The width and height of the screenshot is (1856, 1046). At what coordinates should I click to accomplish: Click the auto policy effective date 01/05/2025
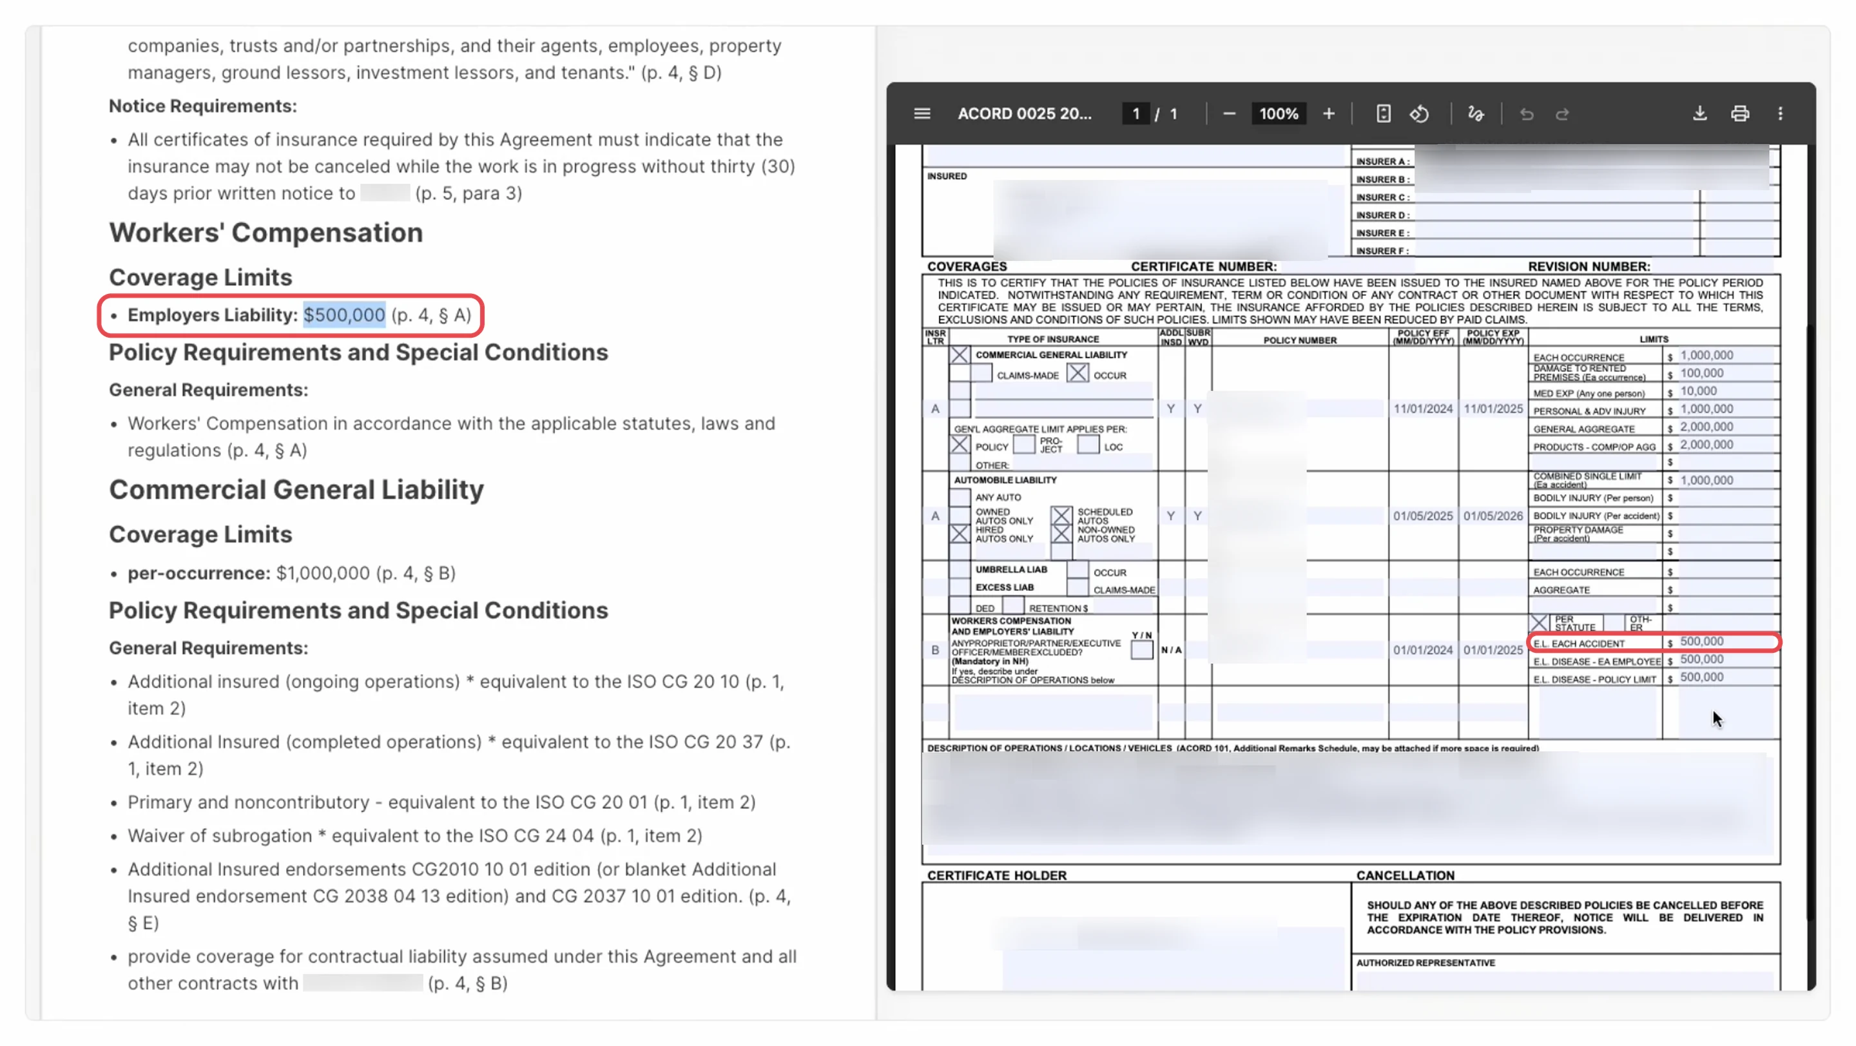tap(1422, 516)
